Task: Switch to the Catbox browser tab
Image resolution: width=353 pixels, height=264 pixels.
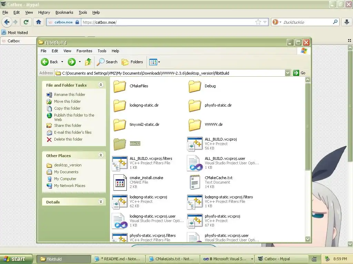Action: tap(18, 41)
